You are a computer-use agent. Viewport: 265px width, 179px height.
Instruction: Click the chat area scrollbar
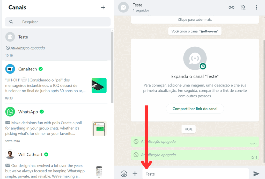click(264, 101)
